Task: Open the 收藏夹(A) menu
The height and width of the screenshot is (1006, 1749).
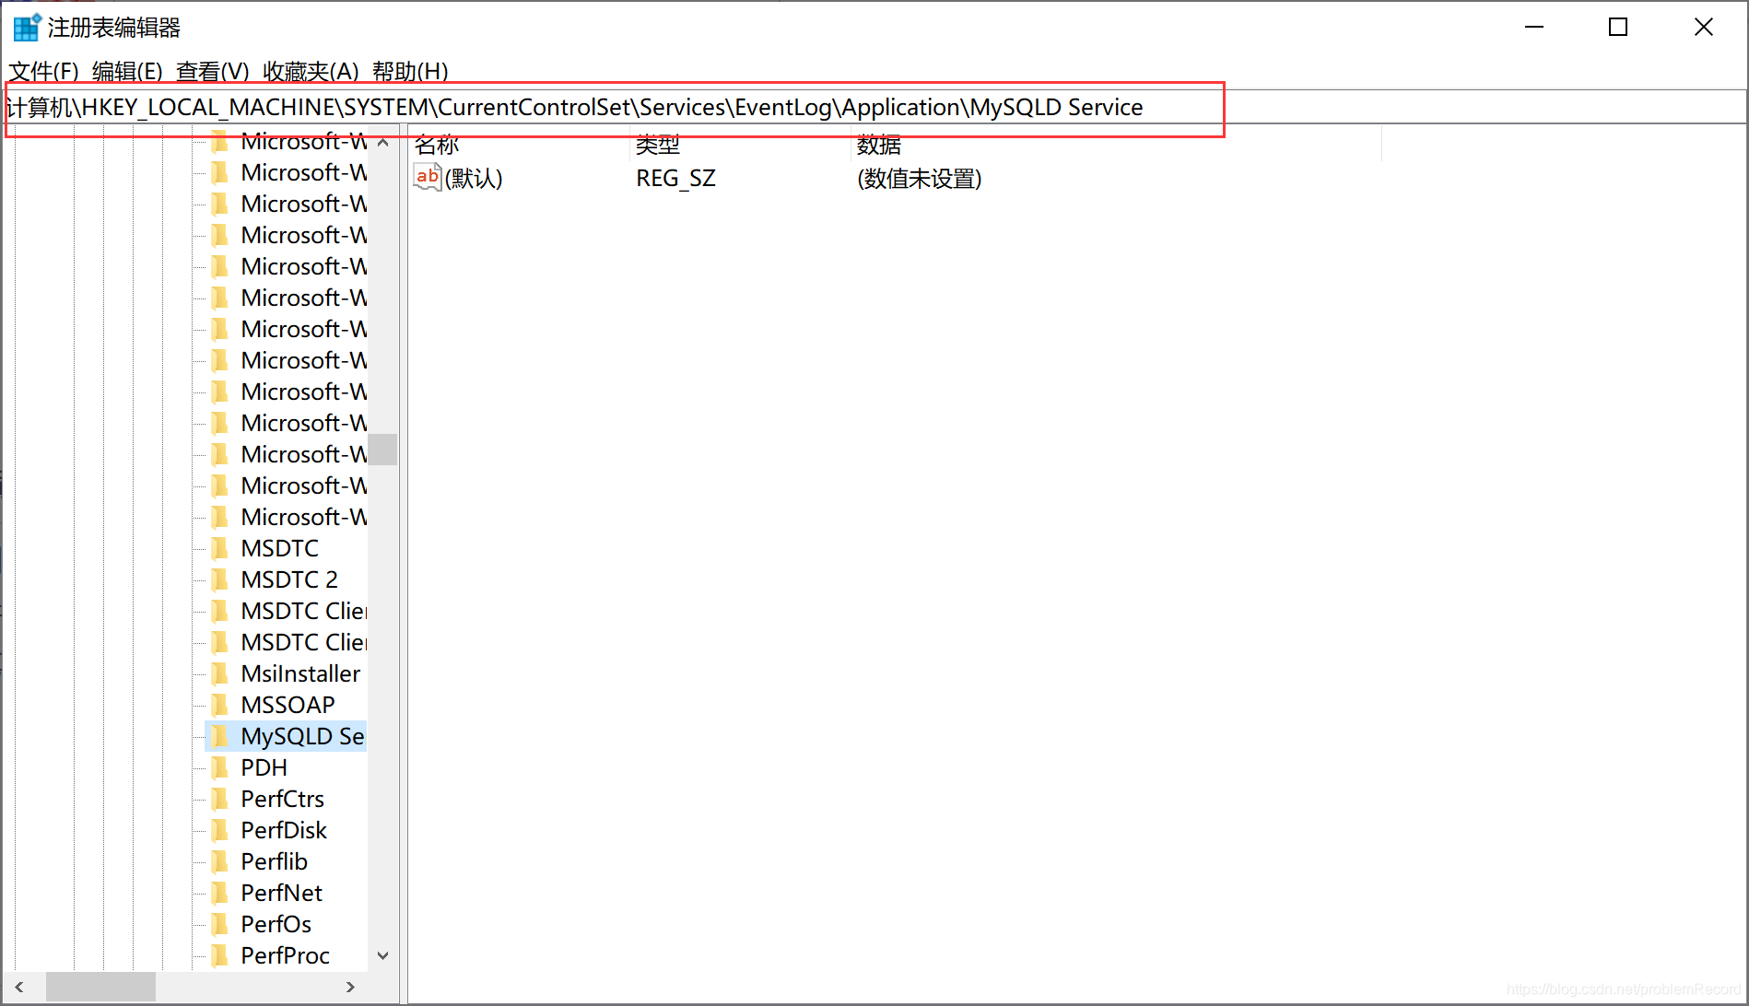Action: tap(311, 72)
